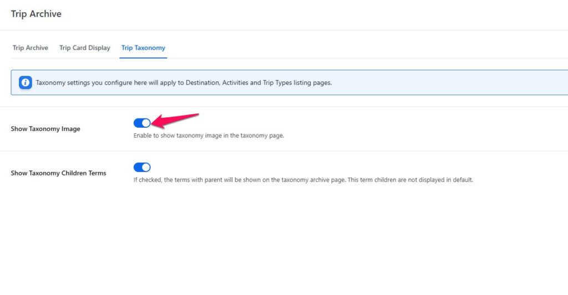This screenshot has height=295, width=568.
Task: Click the 'Enable to show taxonomy image' description
Action: pyautogui.click(x=209, y=136)
